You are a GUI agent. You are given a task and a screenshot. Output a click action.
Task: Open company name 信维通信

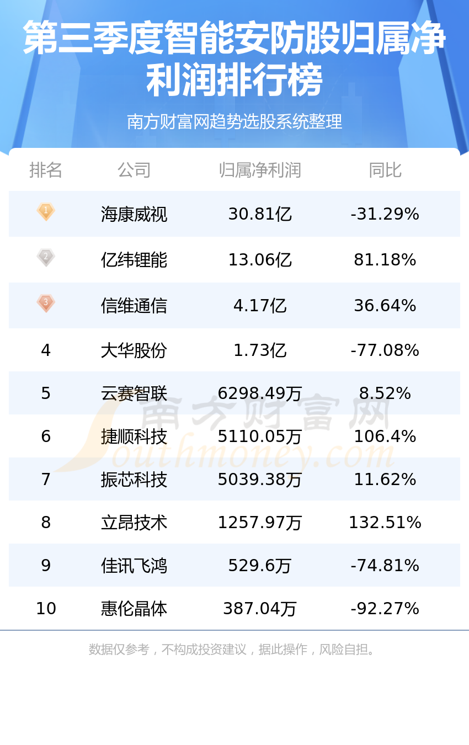[x=134, y=305]
